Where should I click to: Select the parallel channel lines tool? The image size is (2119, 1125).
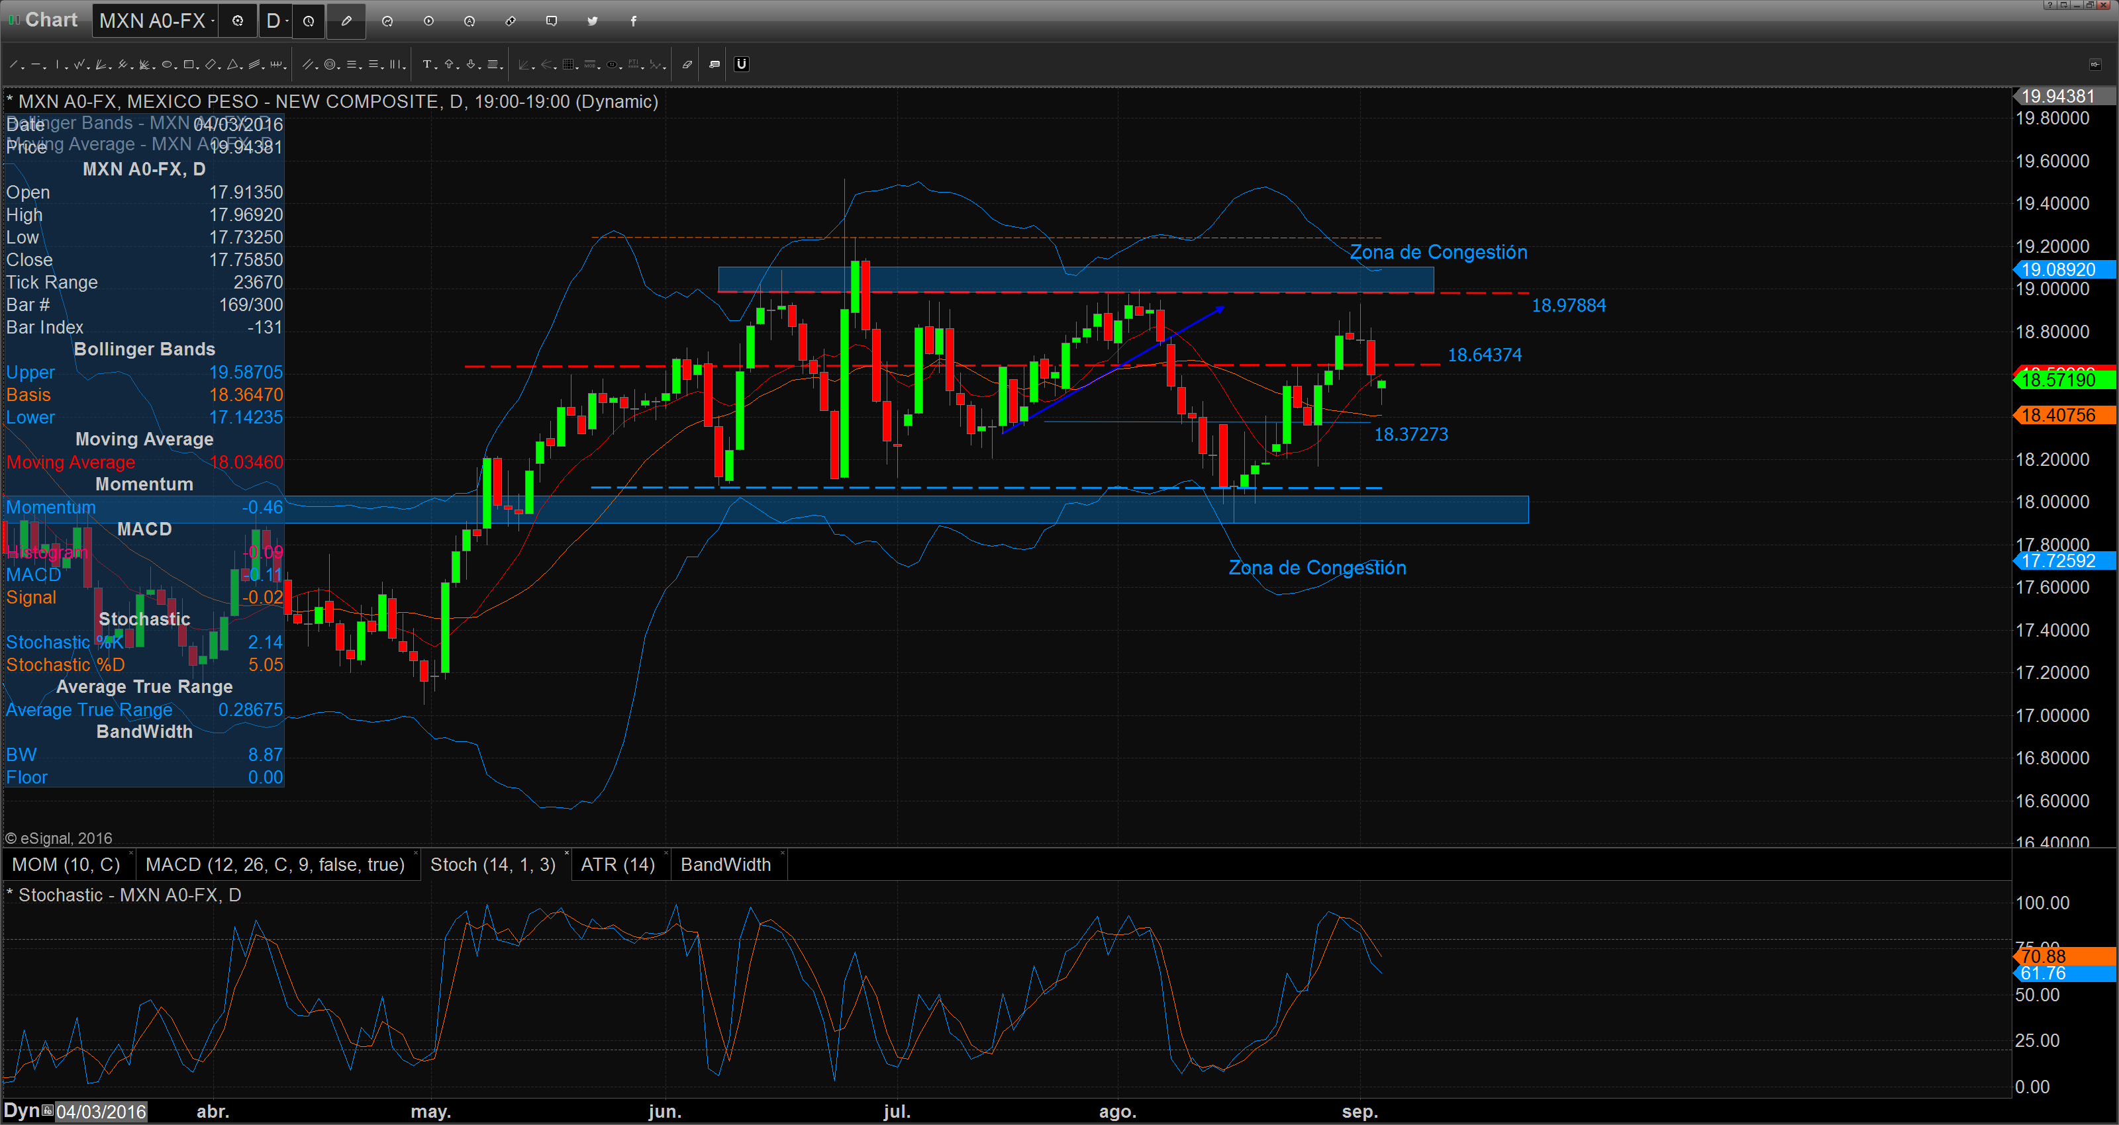308,64
